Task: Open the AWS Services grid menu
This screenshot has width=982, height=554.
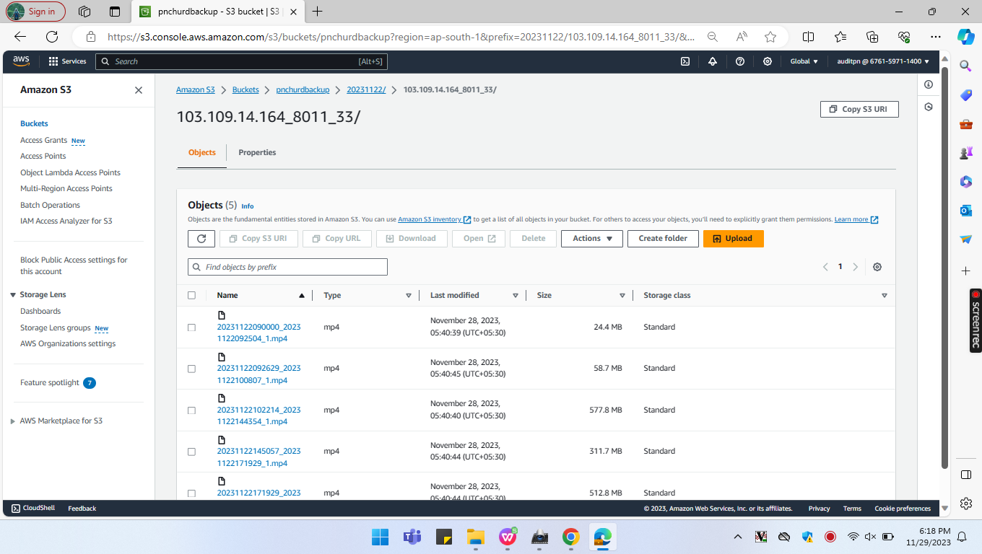Action: [67, 61]
